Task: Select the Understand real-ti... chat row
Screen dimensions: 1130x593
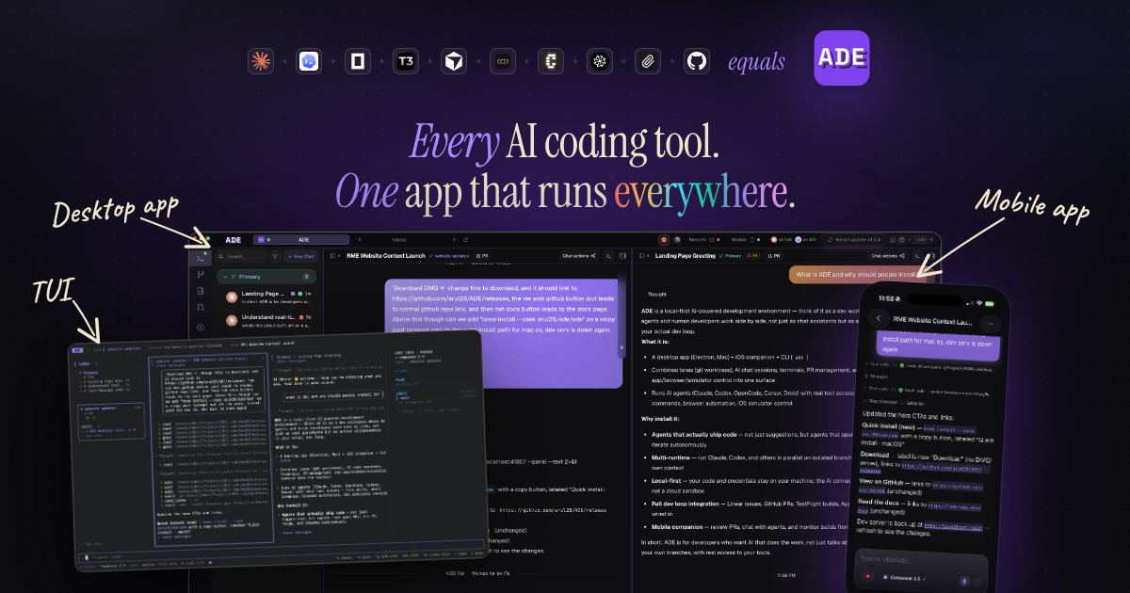Action: [266, 321]
